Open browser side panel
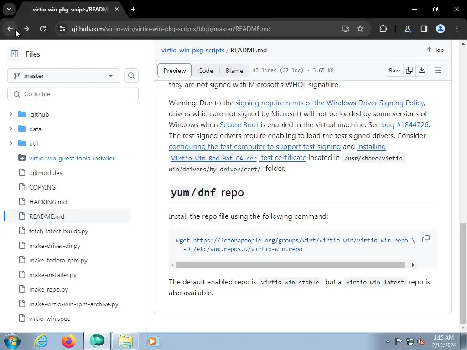Screen dimensions: 467x350 tap(424, 29)
